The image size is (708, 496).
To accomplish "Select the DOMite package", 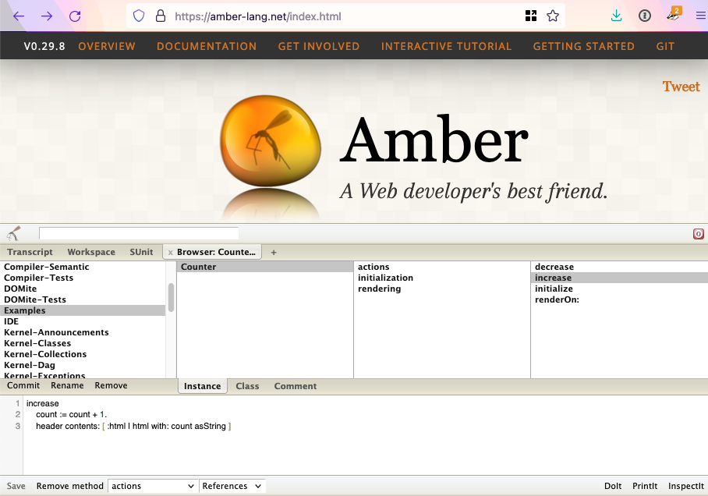I will click(x=83, y=289).
